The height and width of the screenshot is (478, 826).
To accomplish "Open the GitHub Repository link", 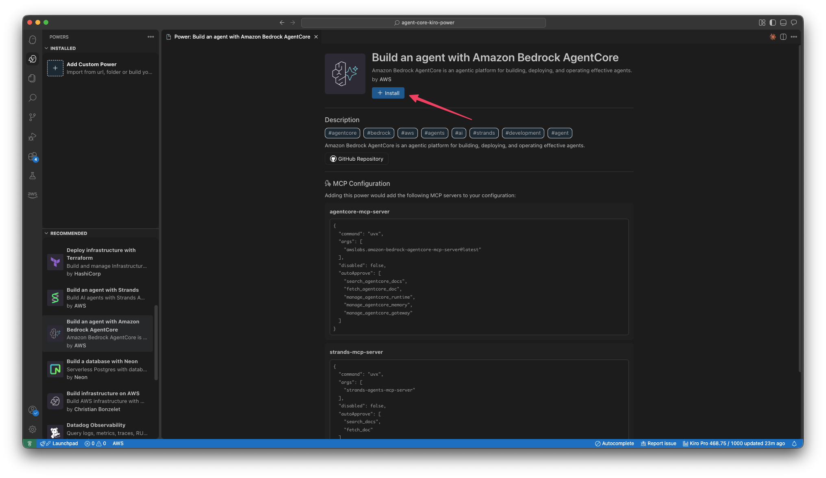I will [356, 159].
